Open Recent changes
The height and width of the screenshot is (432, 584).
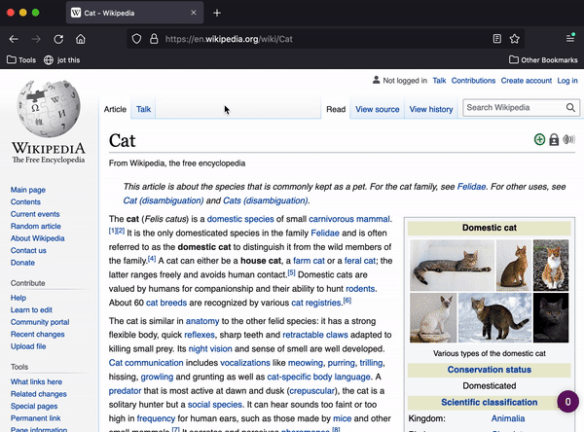point(38,334)
